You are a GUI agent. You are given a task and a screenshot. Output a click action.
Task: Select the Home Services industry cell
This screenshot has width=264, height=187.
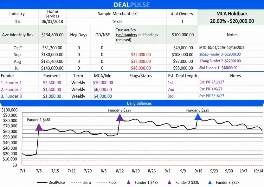pyautogui.click(x=53, y=14)
